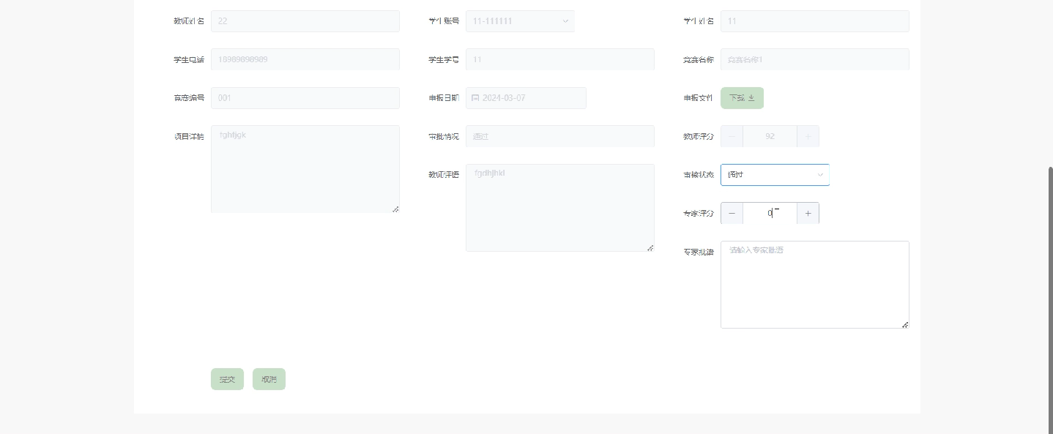This screenshot has width=1053, height=434.
Task: Click the 学生电话 field with 18989898989
Action: pyautogui.click(x=305, y=59)
